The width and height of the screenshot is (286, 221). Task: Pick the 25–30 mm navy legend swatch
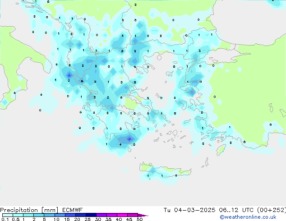click(x=91, y=215)
